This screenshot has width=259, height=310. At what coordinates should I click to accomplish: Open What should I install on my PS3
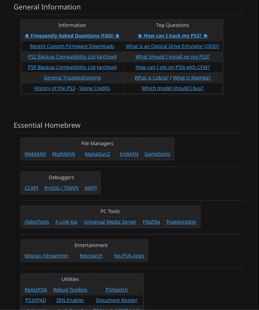point(172,57)
